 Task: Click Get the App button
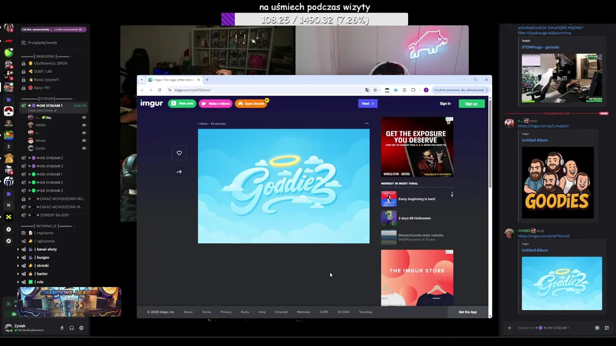tap(467, 312)
